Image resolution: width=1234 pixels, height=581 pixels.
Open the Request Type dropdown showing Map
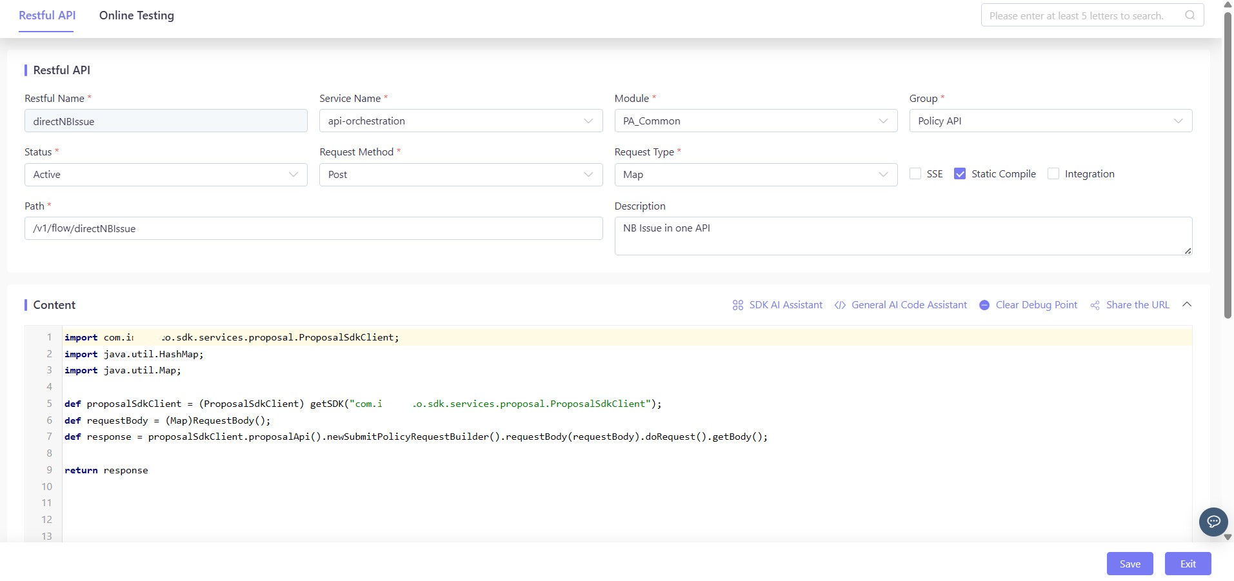pos(755,175)
